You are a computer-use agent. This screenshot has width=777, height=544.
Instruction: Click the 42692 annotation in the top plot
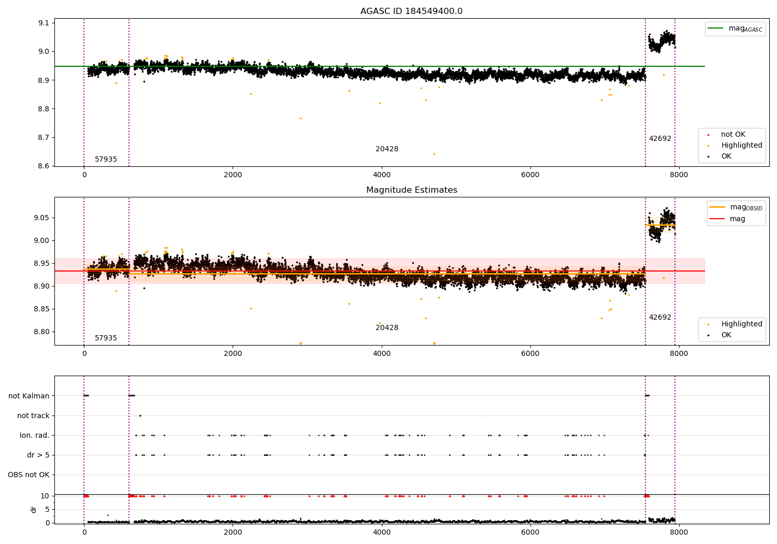point(660,139)
